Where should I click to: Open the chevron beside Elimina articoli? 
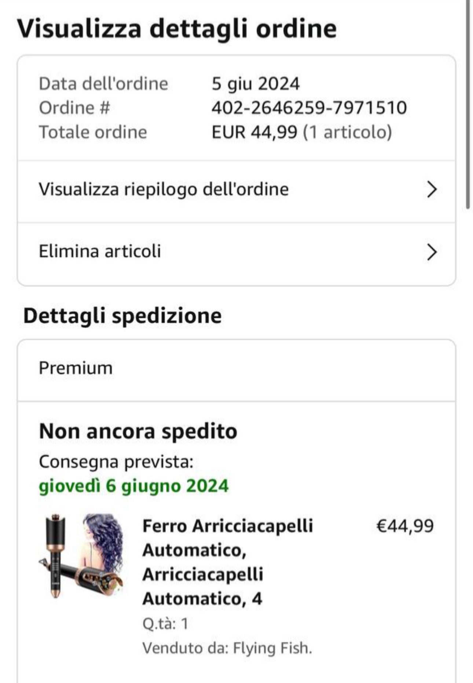[x=432, y=252]
